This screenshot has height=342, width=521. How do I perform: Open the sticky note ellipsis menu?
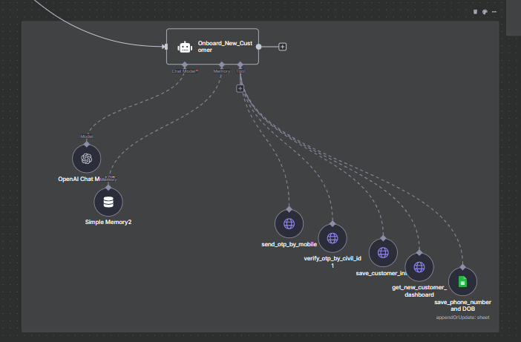494,12
